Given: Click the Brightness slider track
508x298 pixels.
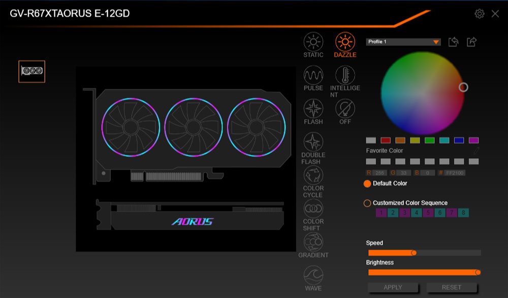Looking at the screenshot, I should tap(424, 273).
